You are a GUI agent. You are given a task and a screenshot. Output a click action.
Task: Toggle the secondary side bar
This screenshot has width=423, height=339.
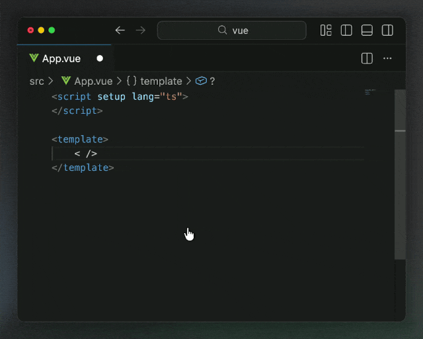[388, 30]
